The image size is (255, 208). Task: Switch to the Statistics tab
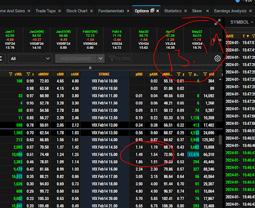click(x=173, y=11)
